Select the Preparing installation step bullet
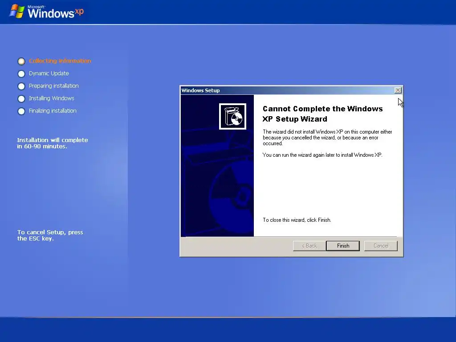Screen dimensions: 456x342 pyautogui.click(x=21, y=86)
